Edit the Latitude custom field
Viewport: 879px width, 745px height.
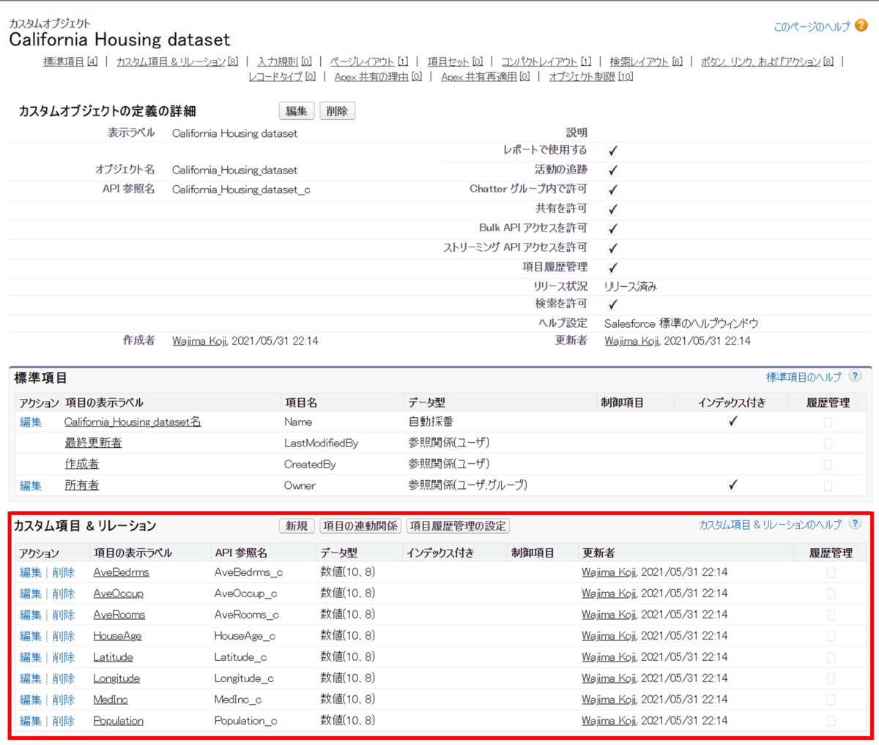[31, 657]
